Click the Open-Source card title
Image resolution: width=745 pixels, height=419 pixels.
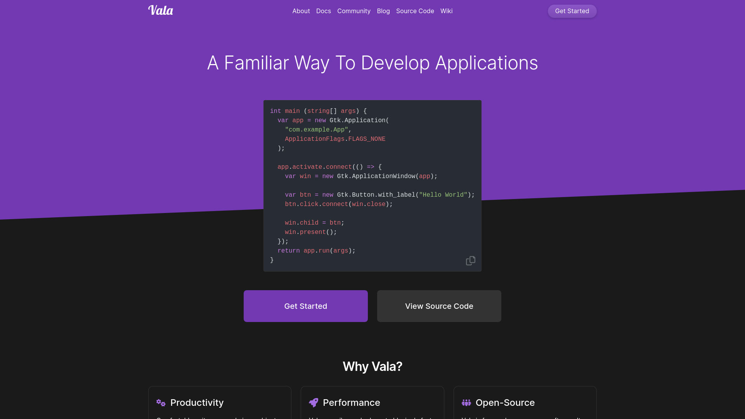pyautogui.click(x=505, y=403)
